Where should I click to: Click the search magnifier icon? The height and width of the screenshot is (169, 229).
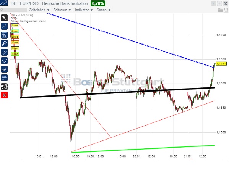point(2,10)
